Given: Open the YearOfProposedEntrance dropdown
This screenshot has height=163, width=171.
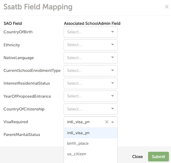Looking at the screenshot, I should [x=91, y=96].
